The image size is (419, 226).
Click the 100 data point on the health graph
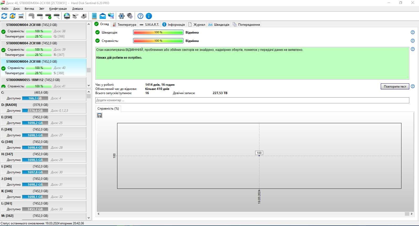click(259, 156)
